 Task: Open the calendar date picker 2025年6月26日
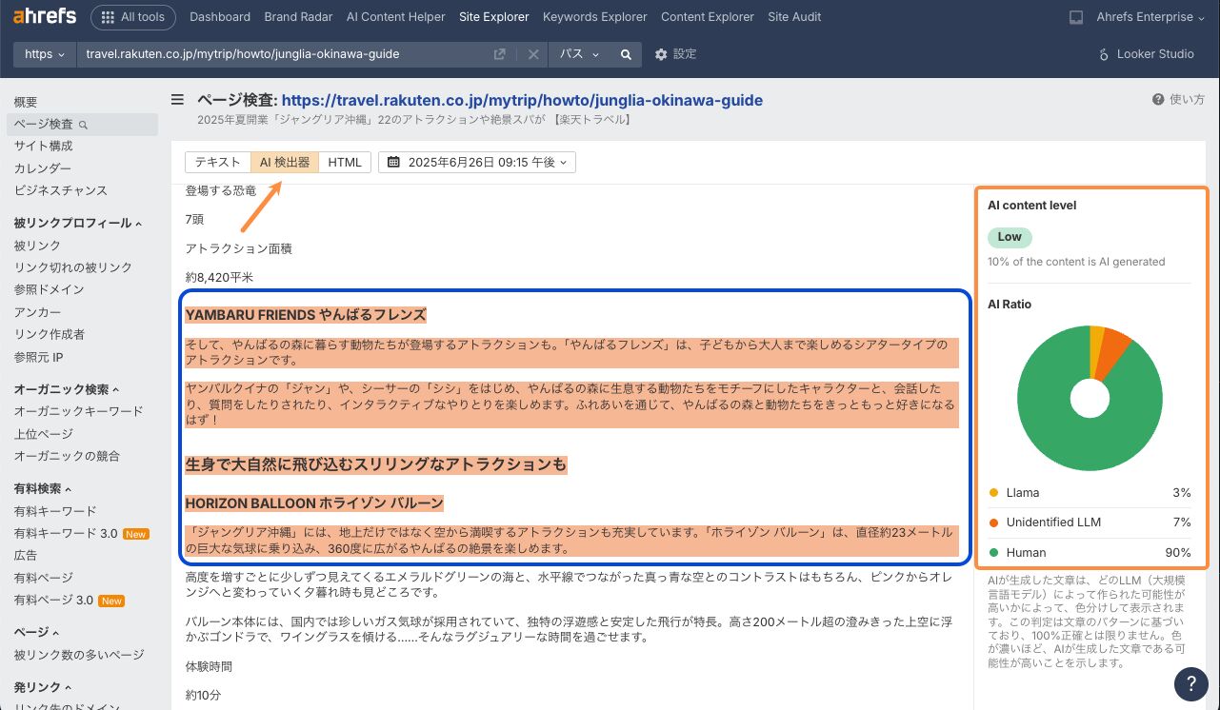coord(477,162)
